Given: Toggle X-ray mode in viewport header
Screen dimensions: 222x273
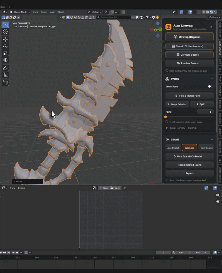Looking at the screenshot, I should (199, 12).
